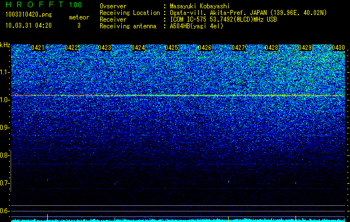Select the filename 1003310420.png

click(29, 14)
